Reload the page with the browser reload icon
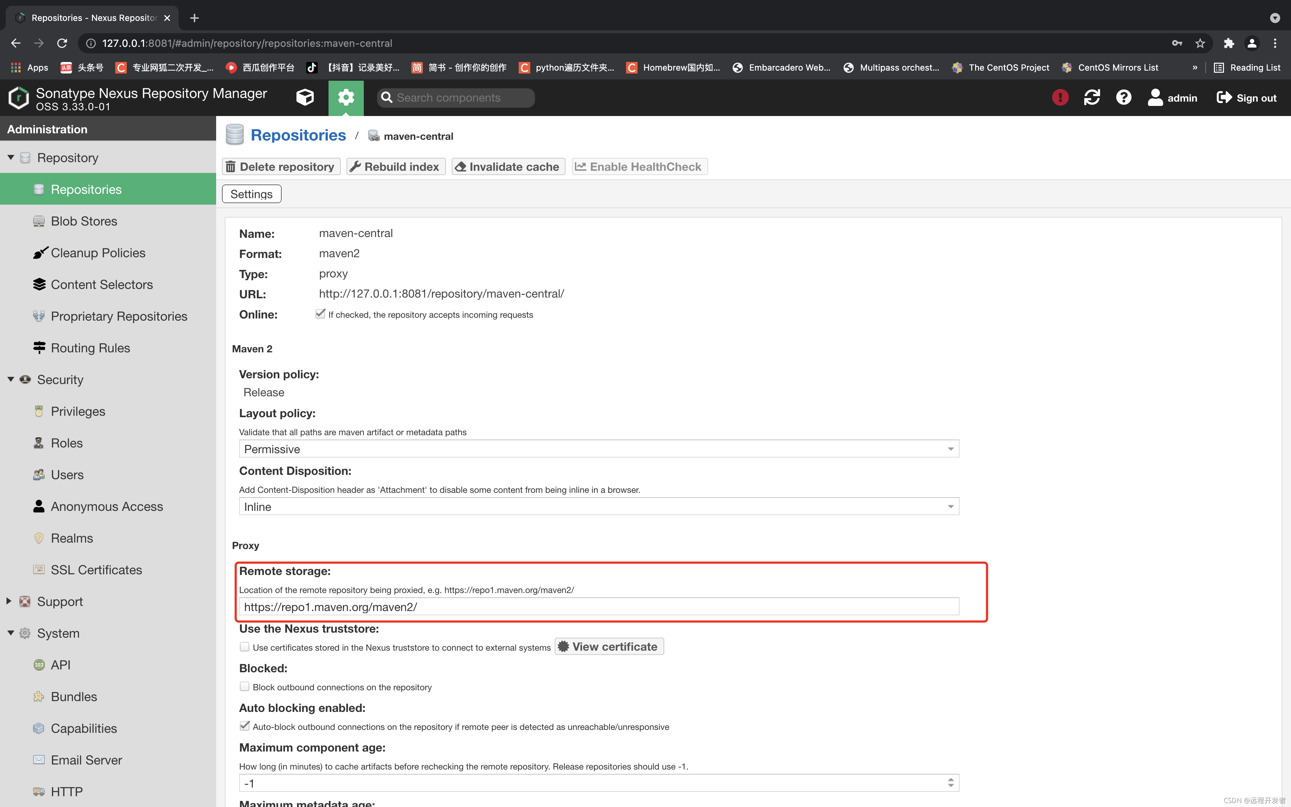Screen dimensions: 1291x807 pos(62,43)
